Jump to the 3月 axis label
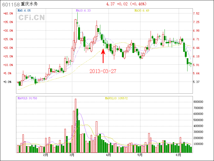The height and width of the screenshot is (161, 214). click(x=72, y=155)
